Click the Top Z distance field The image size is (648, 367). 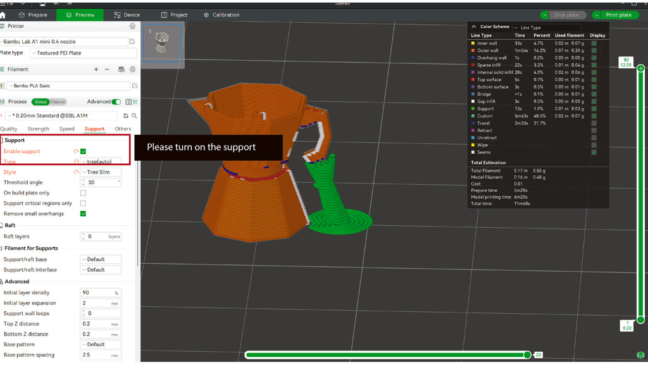pos(101,324)
